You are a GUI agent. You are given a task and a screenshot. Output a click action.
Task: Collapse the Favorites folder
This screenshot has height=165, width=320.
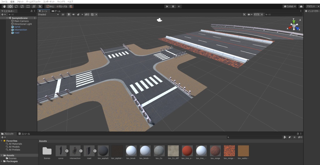2,141
